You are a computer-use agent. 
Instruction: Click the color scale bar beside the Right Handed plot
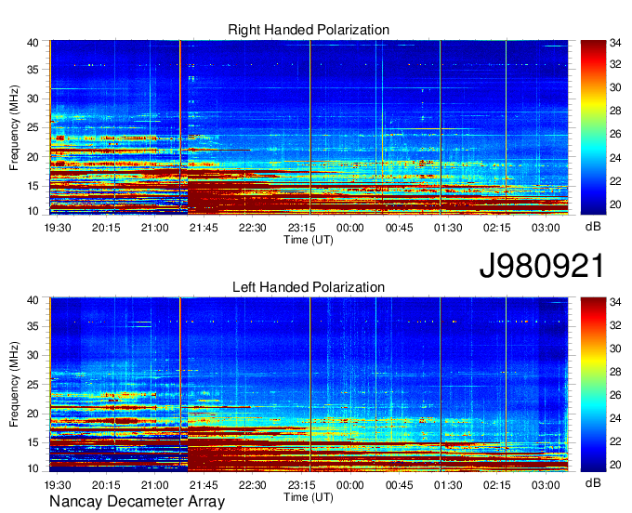(x=593, y=127)
